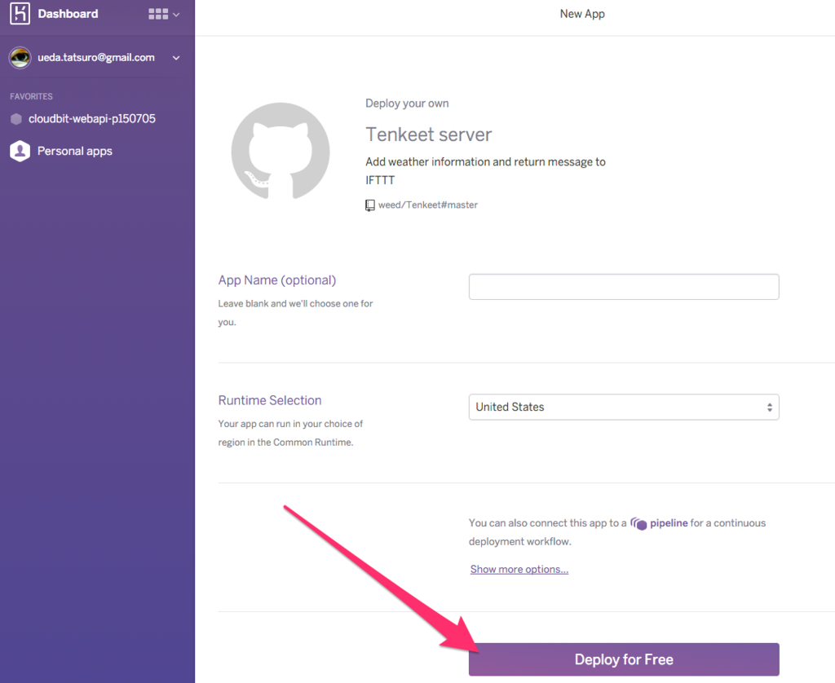Open the Dashboard link in the header
The height and width of the screenshot is (683, 835).
tap(68, 14)
